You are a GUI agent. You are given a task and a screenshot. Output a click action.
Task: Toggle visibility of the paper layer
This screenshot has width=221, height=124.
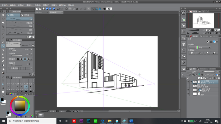(188, 94)
